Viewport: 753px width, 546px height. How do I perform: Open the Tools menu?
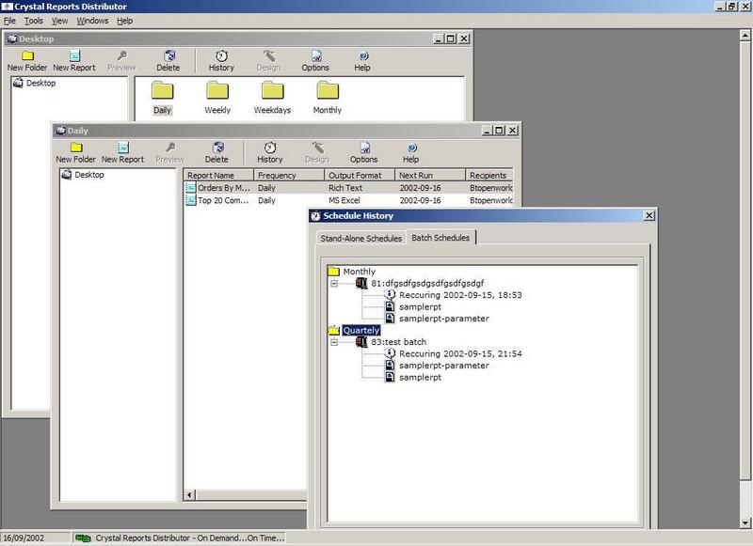[x=34, y=21]
